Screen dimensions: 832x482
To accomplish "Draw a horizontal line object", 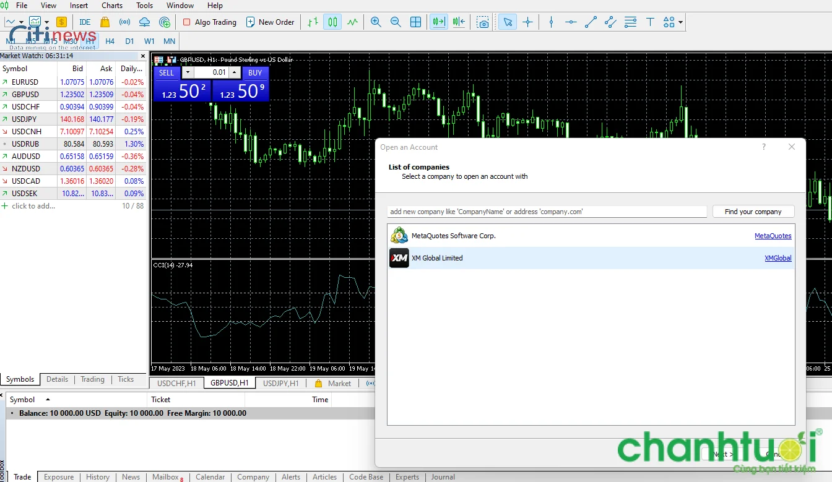I will pos(571,22).
